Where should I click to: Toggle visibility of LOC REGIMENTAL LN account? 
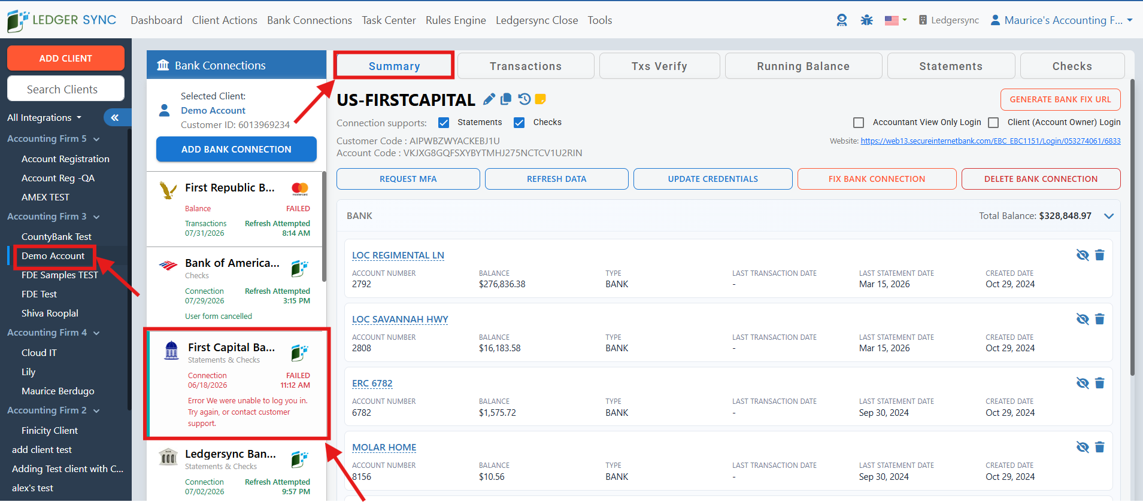click(1083, 255)
